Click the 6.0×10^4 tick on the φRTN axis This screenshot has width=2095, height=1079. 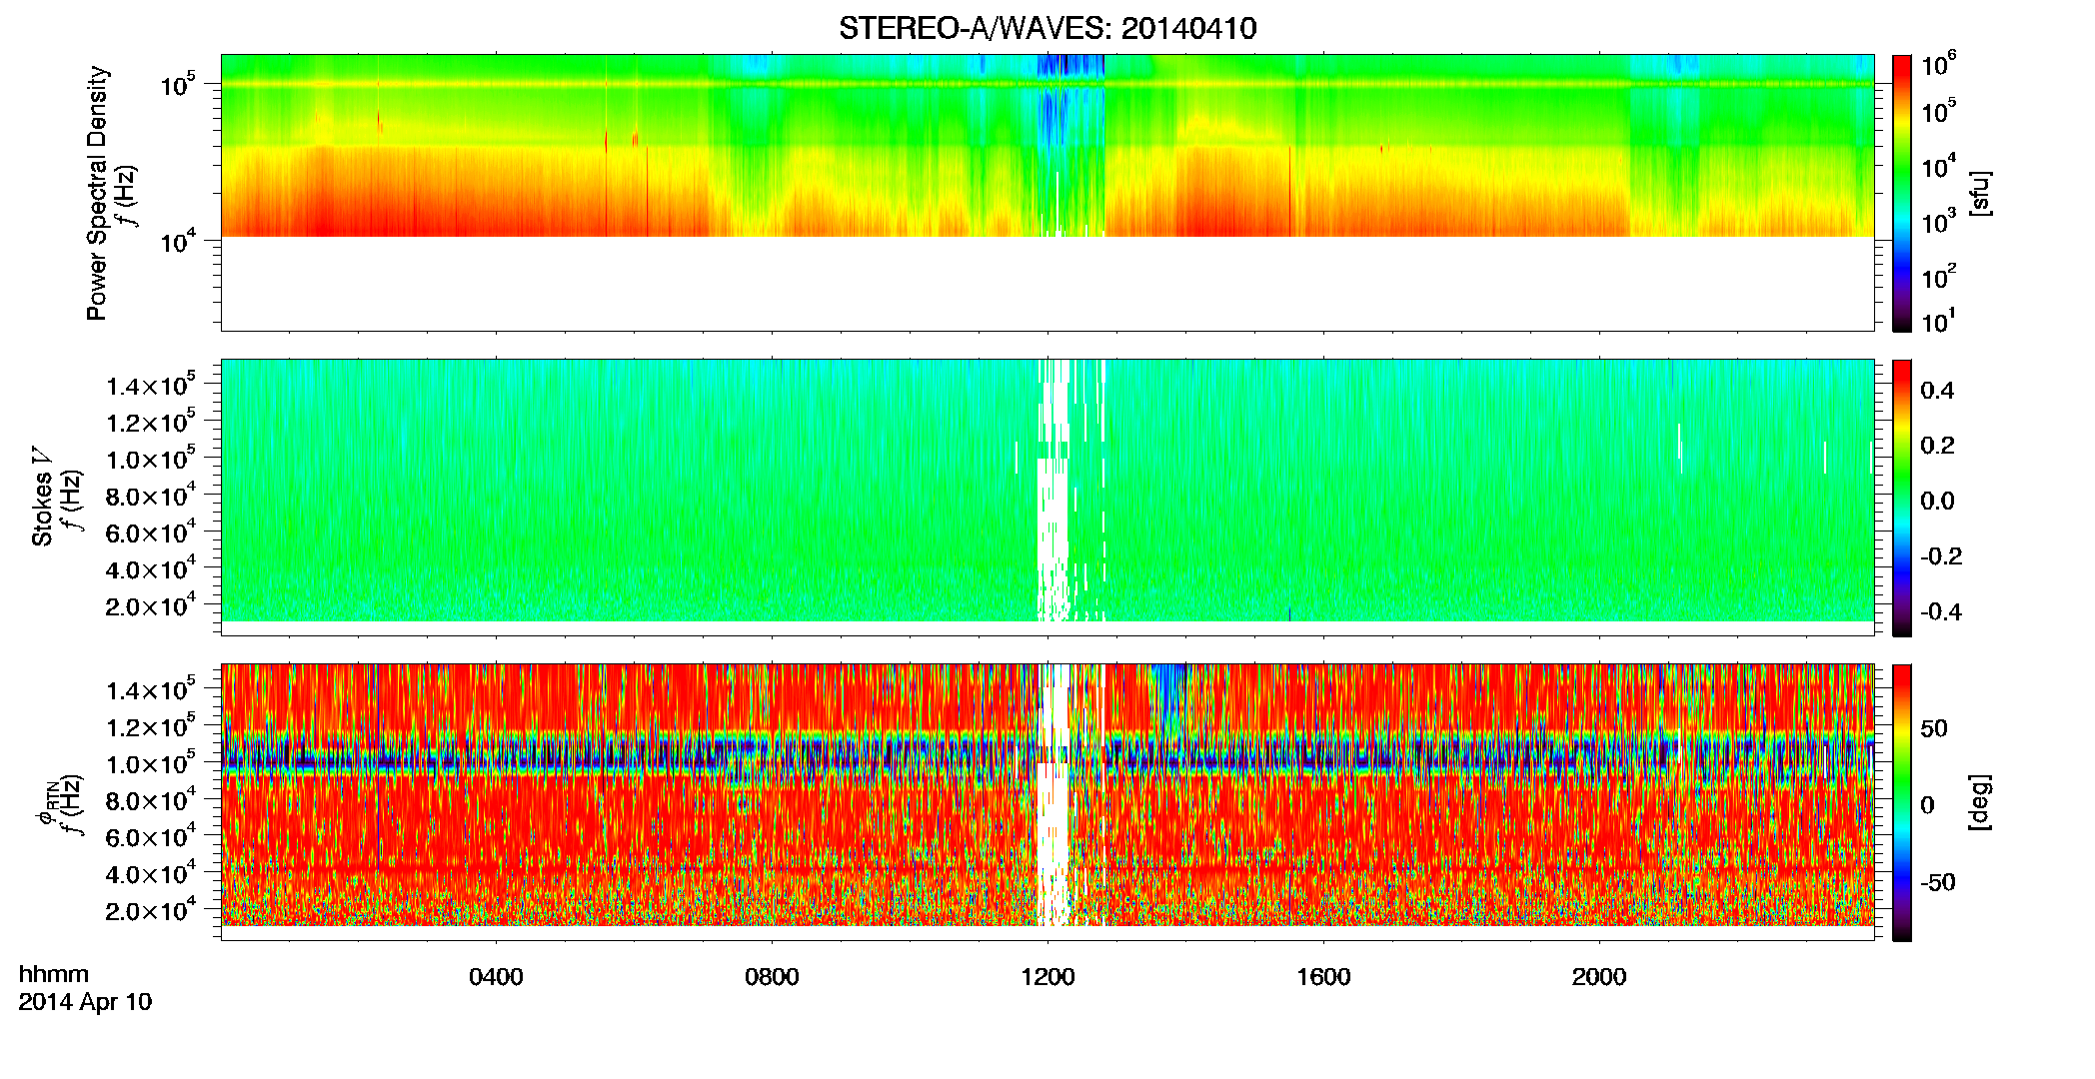click(152, 836)
